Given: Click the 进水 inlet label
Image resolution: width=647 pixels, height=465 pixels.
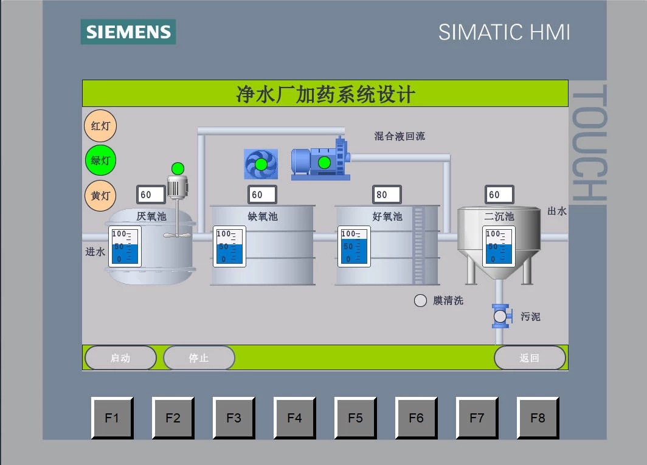Looking at the screenshot, I should pyautogui.click(x=95, y=252).
